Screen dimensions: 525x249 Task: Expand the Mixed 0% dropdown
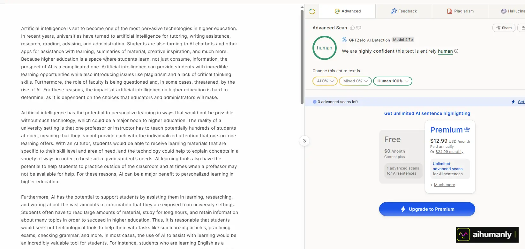(x=355, y=81)
